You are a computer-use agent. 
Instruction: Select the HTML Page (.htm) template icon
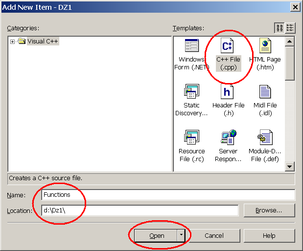pos(265,45)
